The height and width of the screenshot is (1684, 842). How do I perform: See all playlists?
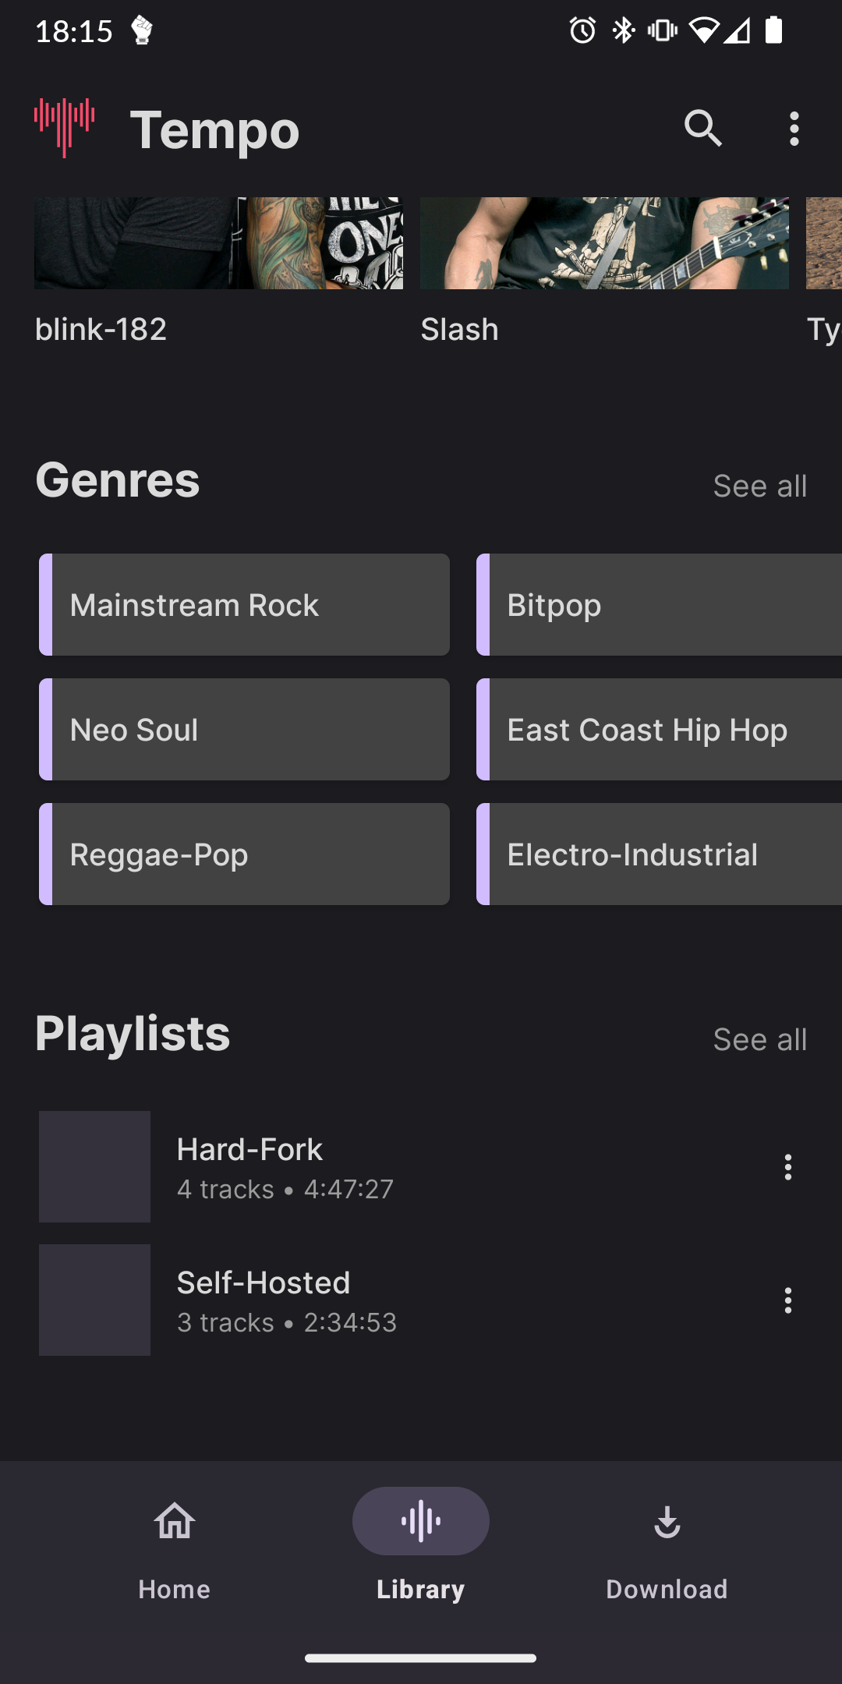pyautogui.click(x=759, y=1039)
